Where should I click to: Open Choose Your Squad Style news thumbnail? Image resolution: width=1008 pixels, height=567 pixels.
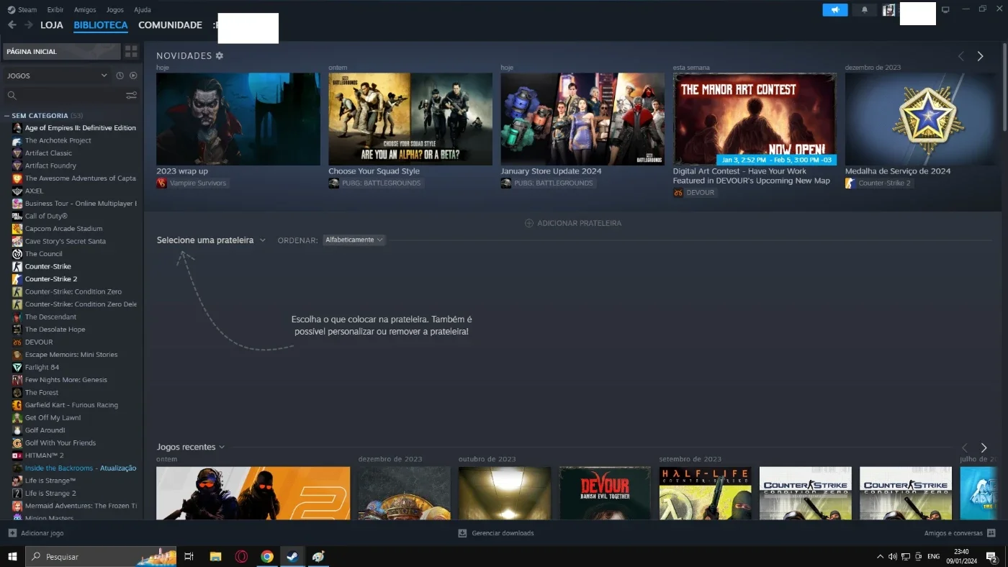tap(410, 119)
